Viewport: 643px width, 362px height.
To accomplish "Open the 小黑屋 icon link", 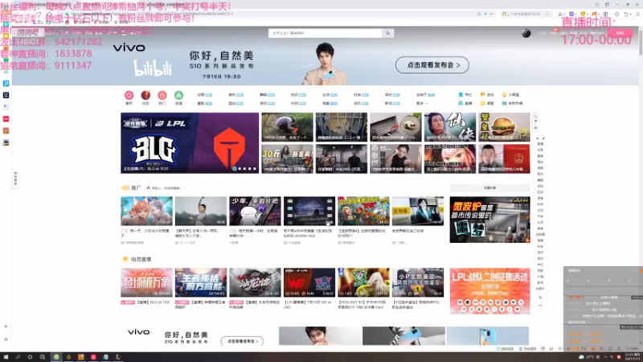I will 511,95.
